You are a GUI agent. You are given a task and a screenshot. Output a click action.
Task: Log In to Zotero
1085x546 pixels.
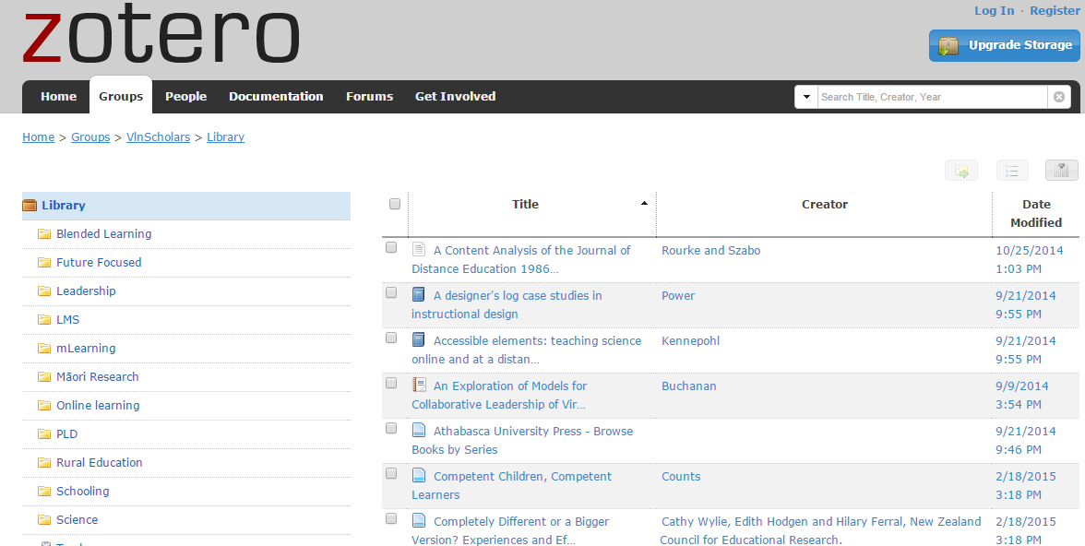994,10
